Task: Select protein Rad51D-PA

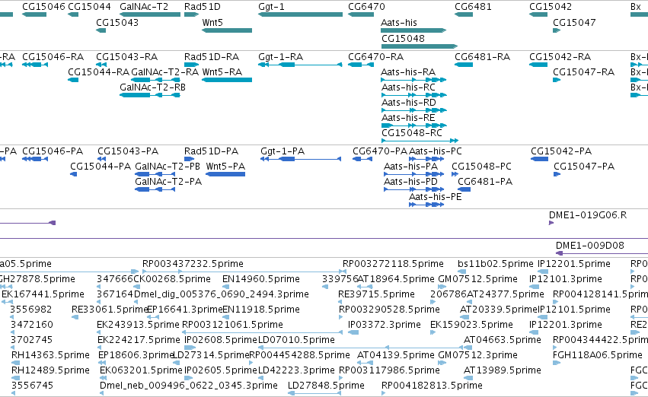Action: tap(211, 151)
